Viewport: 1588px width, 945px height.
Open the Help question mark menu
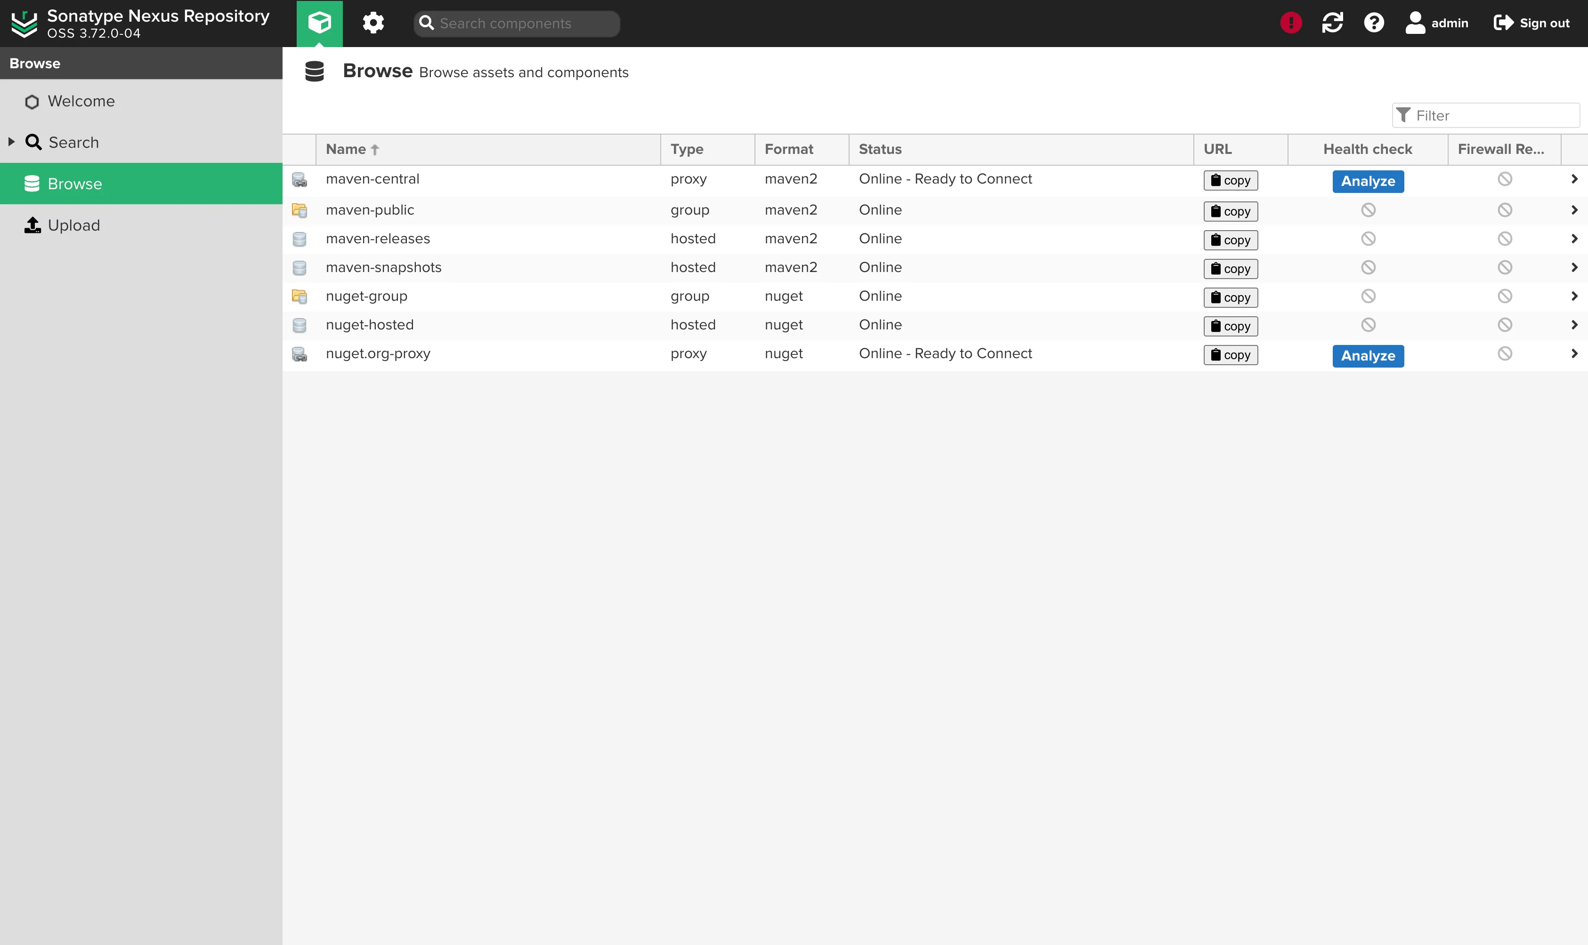point(1374,23)
